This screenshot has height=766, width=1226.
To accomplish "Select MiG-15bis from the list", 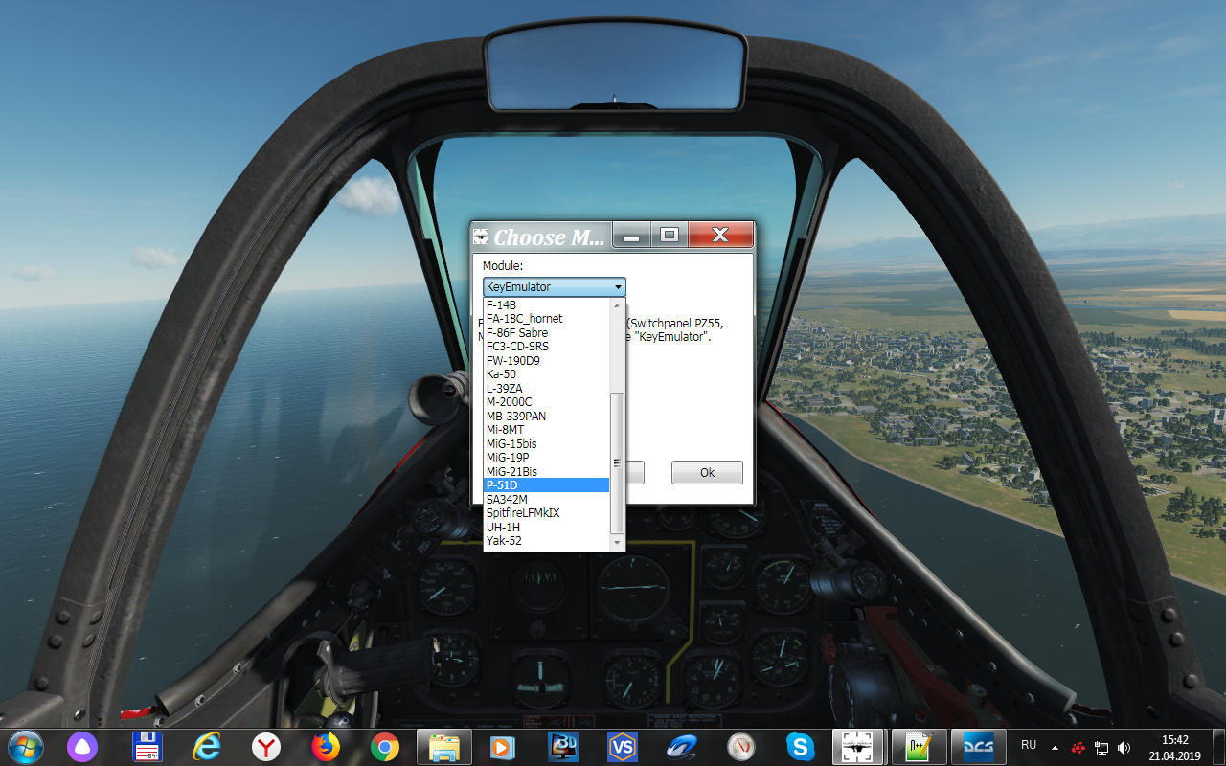I will (546, 443).
